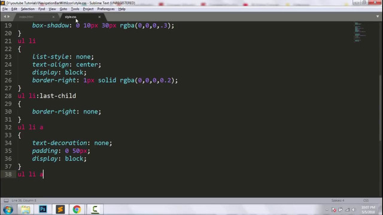Click line number 21 in the gutter

(x=8, y=41)
